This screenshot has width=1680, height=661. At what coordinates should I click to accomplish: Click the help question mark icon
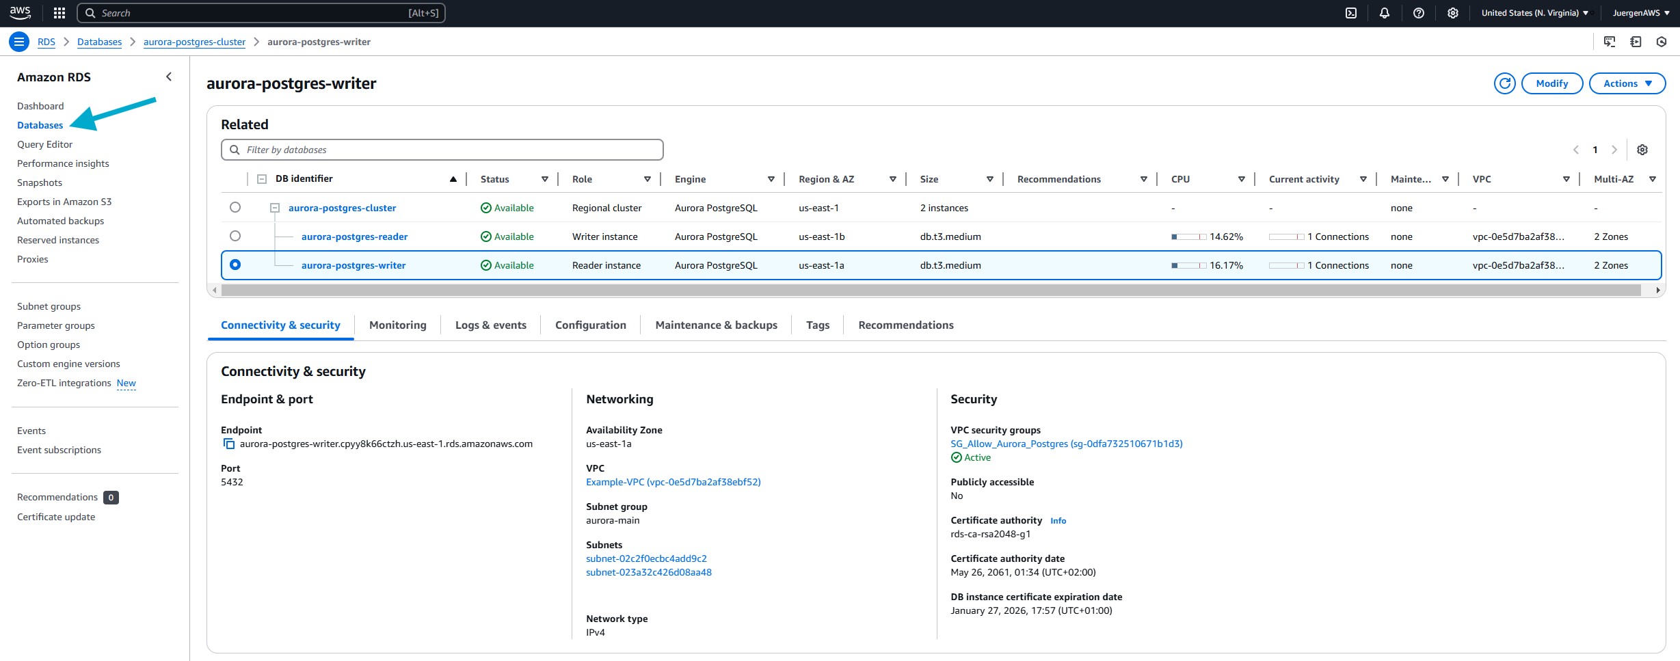tap(1418, 13)
